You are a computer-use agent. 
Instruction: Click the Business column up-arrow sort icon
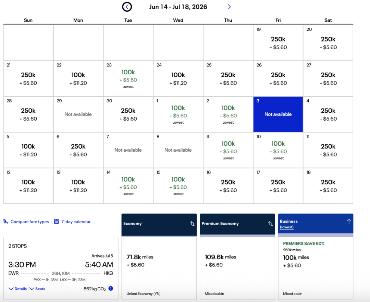(x=349, y=222)
